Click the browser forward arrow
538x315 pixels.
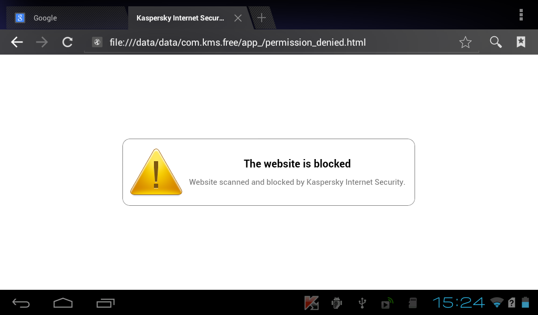pyautogui.click(x=42, y=42)
